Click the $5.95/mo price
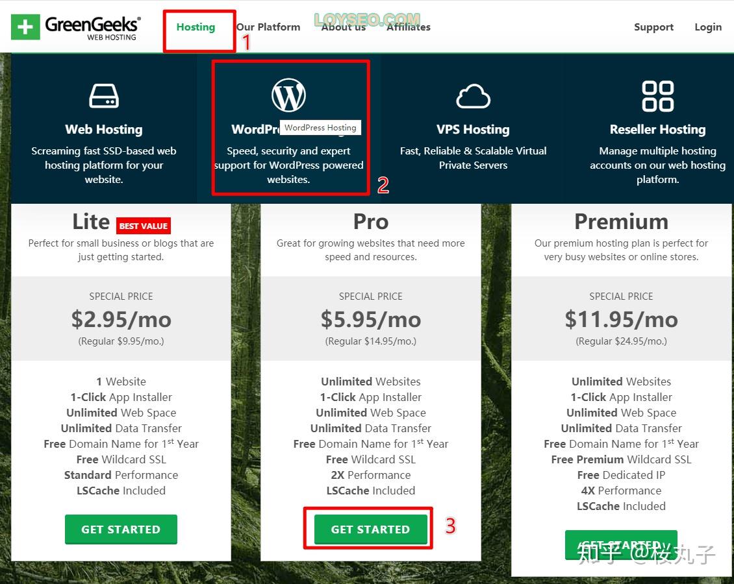 tap(371, 319)
